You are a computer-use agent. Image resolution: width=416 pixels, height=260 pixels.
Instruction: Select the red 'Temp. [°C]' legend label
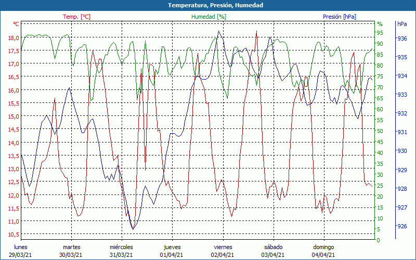(76, 17)
